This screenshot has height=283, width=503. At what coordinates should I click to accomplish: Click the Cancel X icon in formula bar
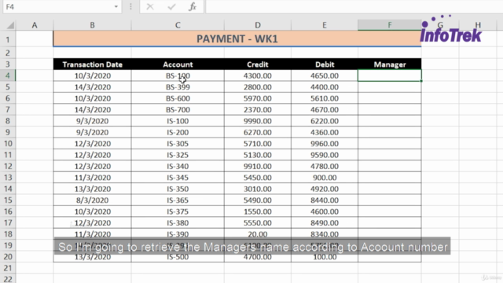click(150, 6)
